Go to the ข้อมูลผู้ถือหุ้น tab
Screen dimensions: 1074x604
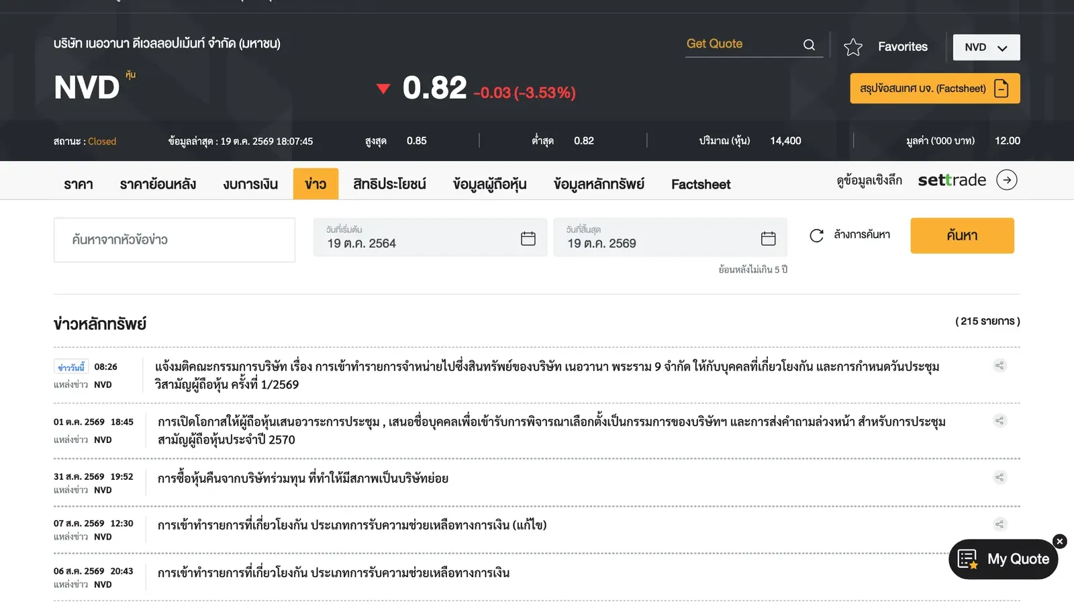point(489,184)
